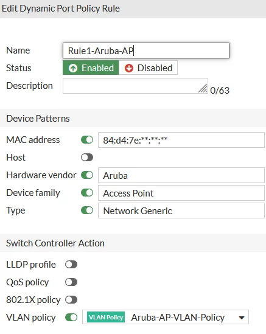Click the empty Description text area
Viewport: 266px width, 334px height.
[x=135, y=86]
